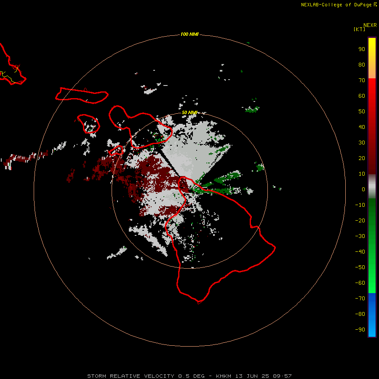The height and width of the screenshot is (379, 379).
Task: Pick the -20 knot scale label
Action: coord(360,220)
